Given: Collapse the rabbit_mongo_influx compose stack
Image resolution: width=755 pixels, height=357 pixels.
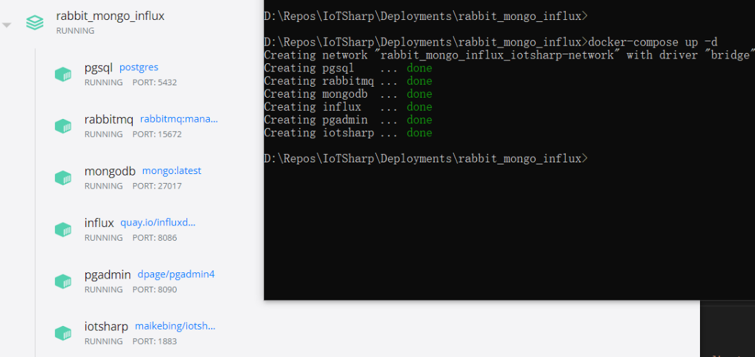Looking at the screenshot, I should coord(6,25).
